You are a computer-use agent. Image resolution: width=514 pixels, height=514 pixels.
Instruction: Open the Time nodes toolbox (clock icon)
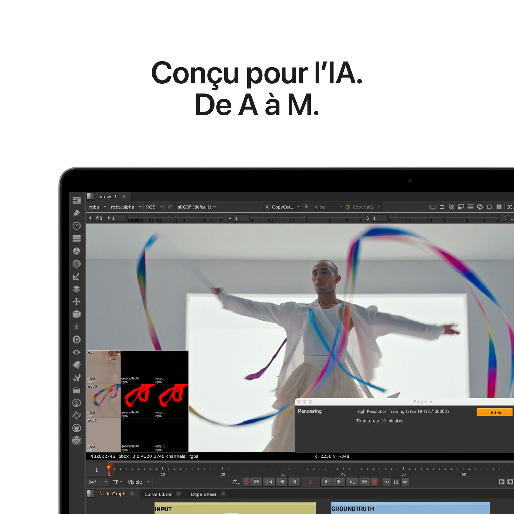click(76, 225)
